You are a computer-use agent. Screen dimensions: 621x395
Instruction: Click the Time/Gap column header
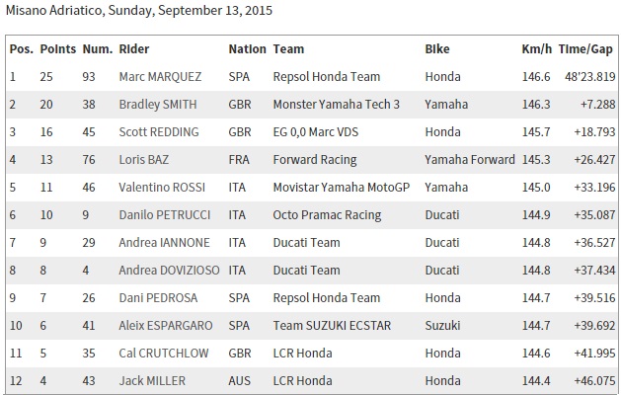[x=586, y=48]
